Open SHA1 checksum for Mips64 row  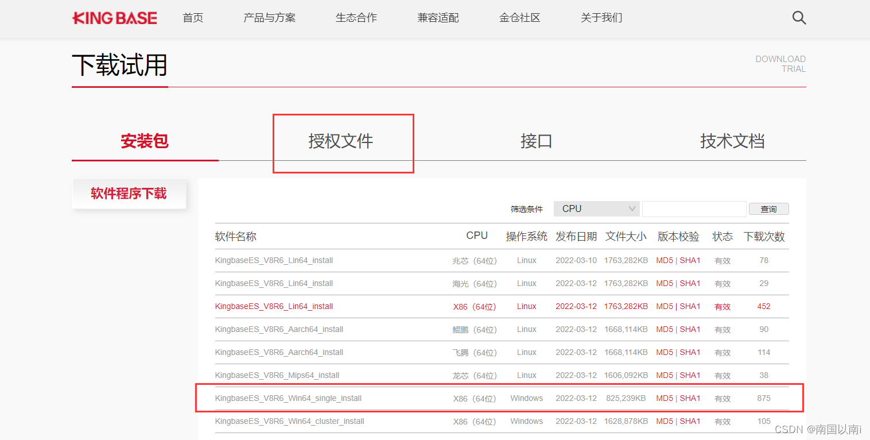(690, 375)
